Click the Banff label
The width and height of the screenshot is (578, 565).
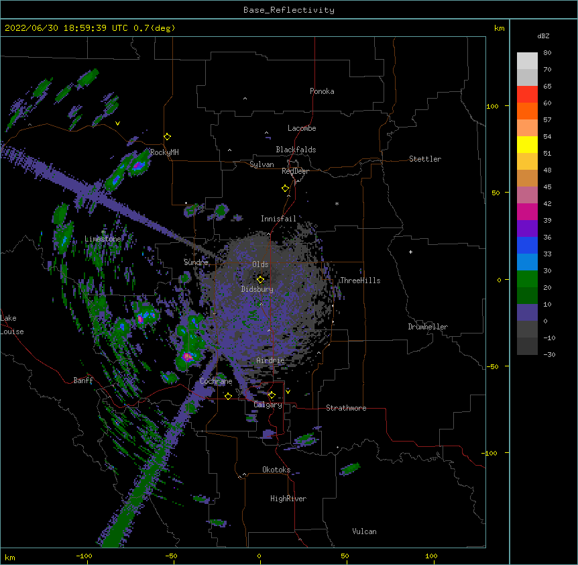[x=83, y=380]
